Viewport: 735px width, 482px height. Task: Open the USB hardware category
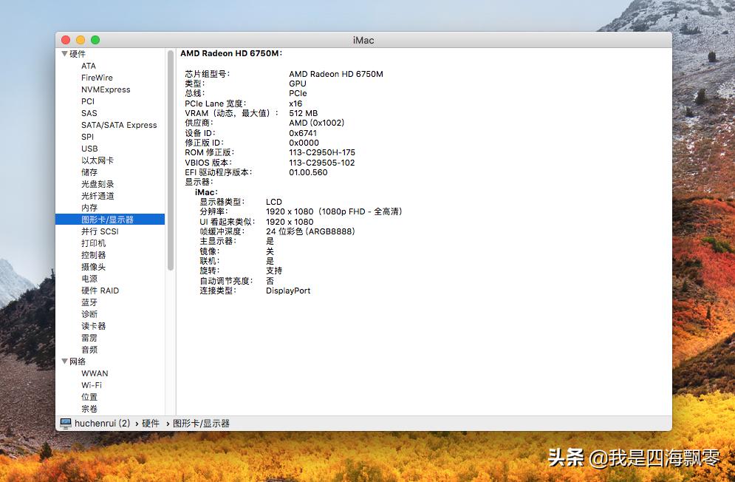(x=89, y=149)
